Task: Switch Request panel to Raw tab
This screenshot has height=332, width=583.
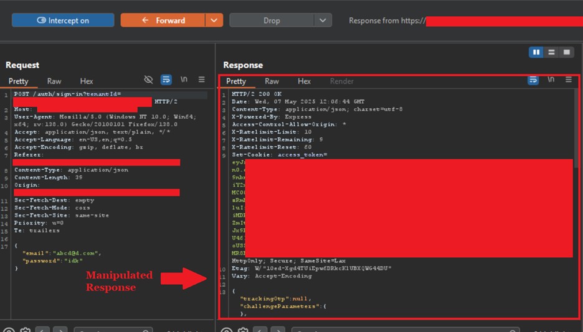Action: [54, 81]
